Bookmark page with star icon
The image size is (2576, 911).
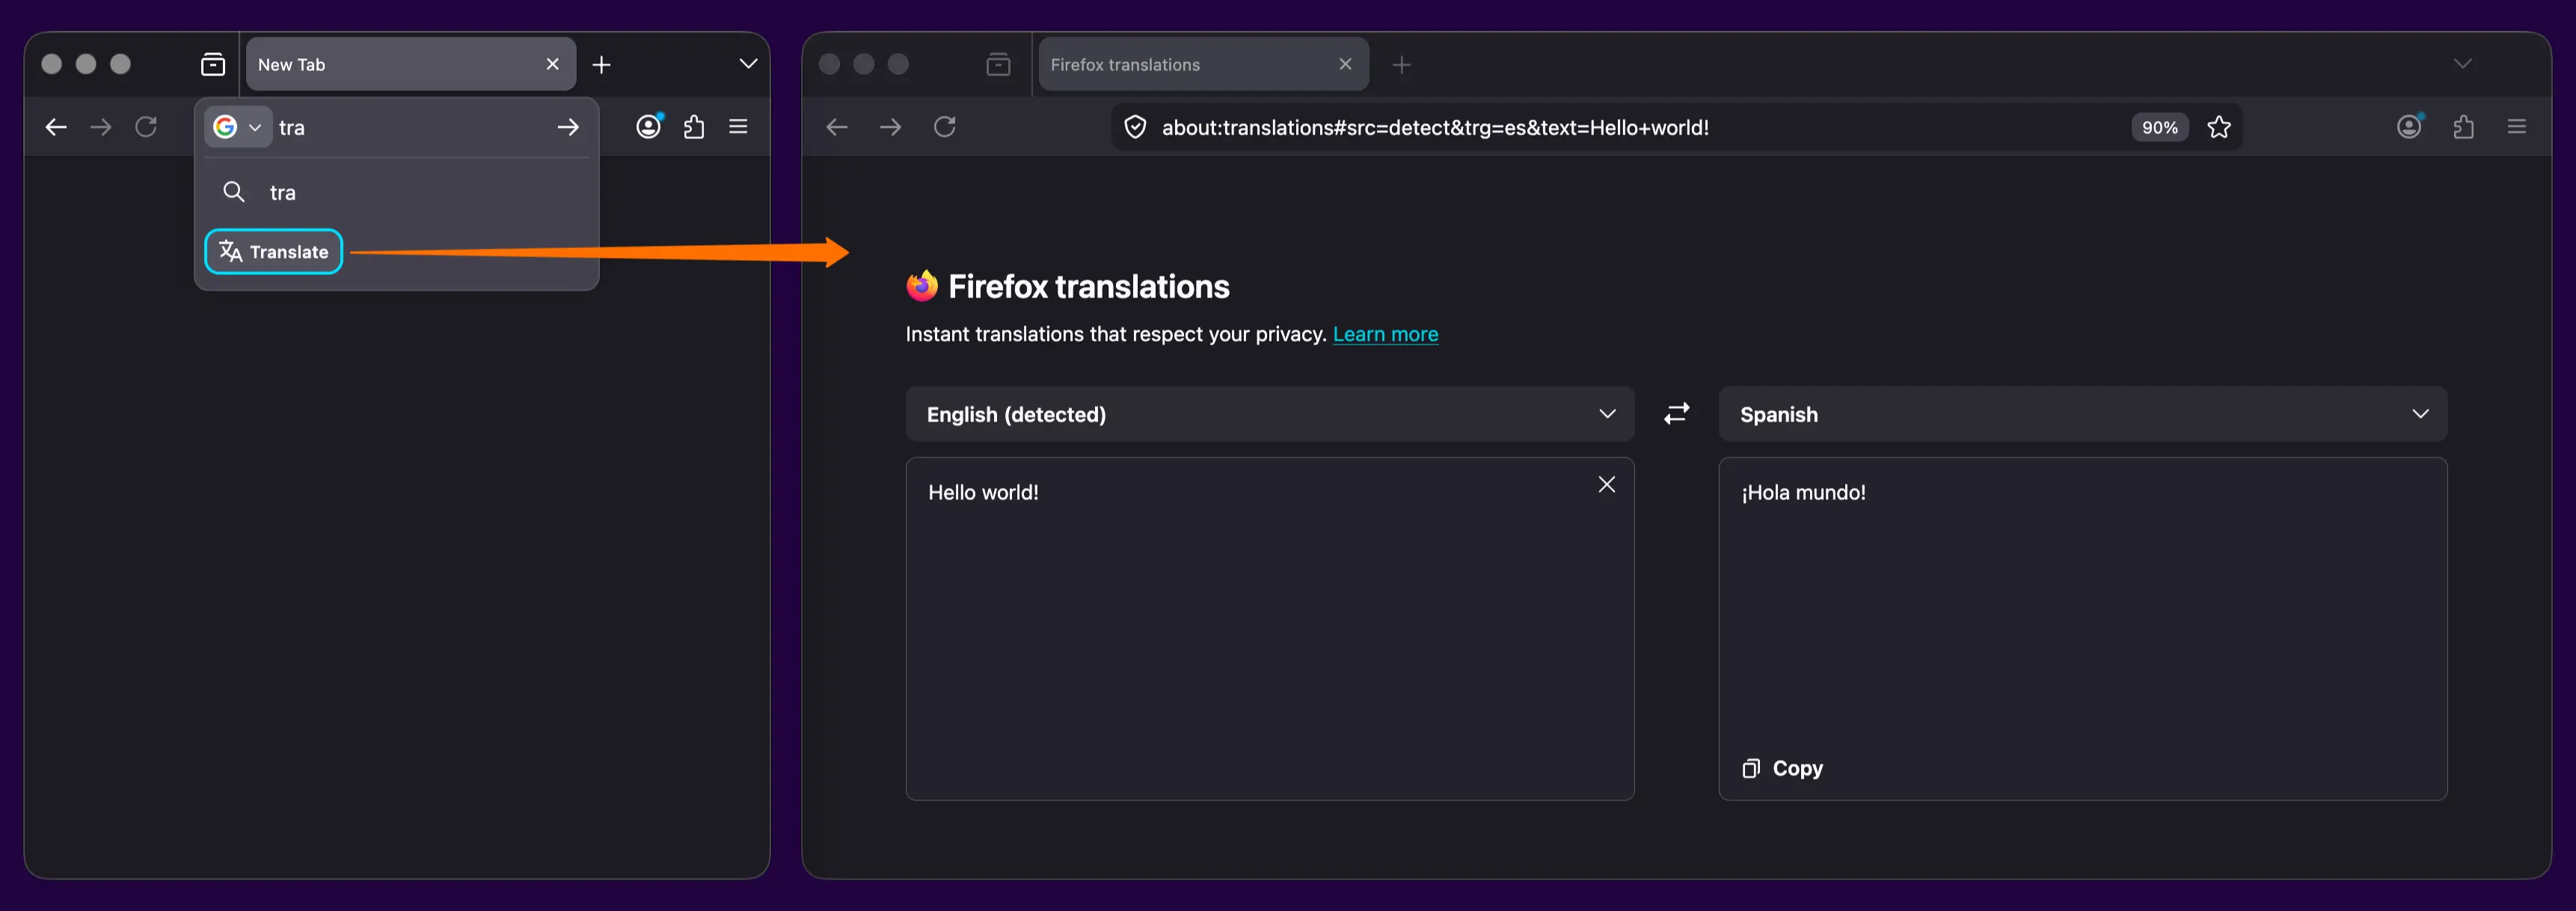coord(2218,127)
